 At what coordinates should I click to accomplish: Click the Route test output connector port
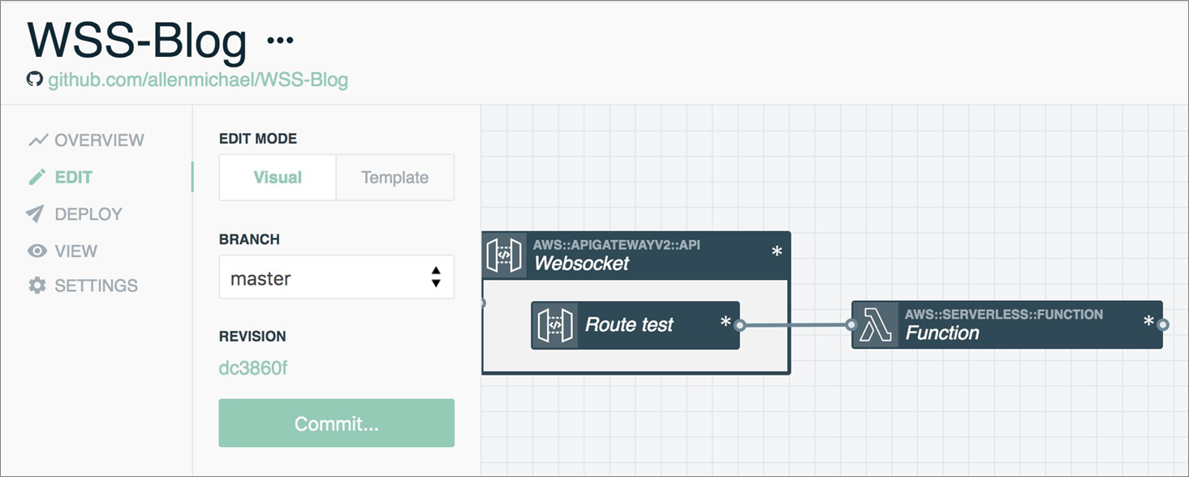tap(739, 325)
